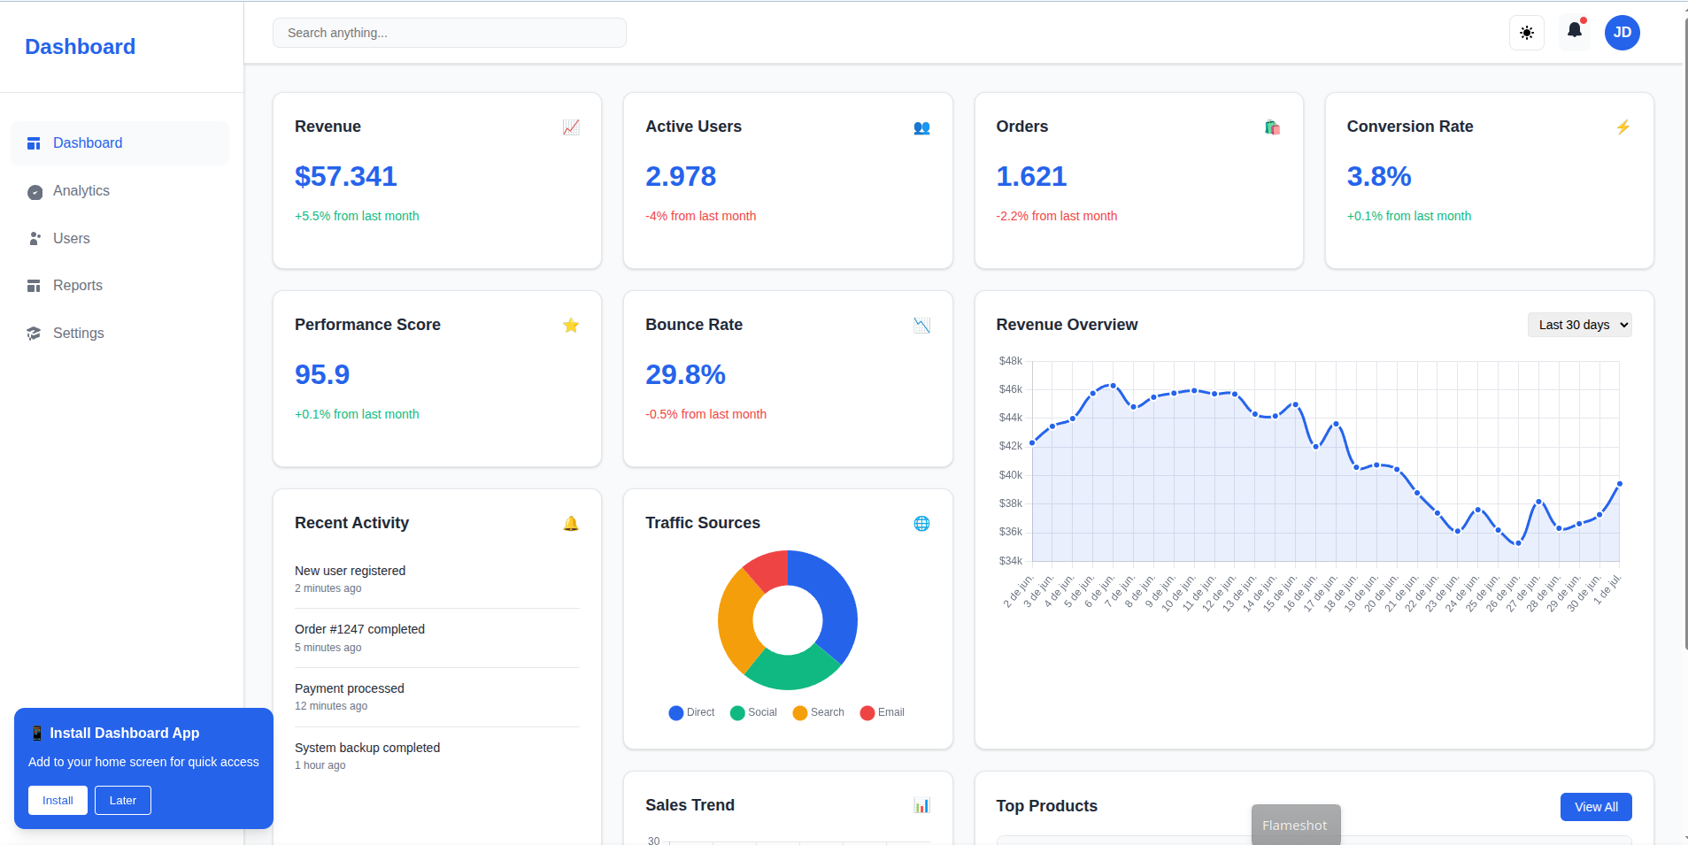Click the Bounce Rate downtrend icon
This screenshot has width=1688, height=845.
point(921,326)
